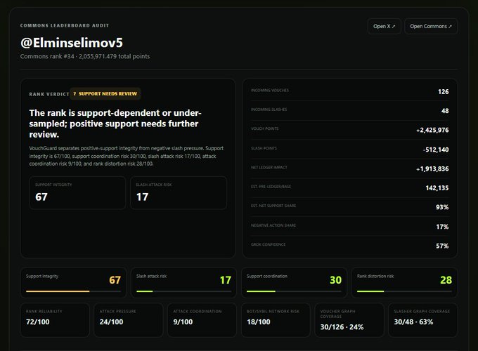Click the Rank Verdict label

pos(49,94)
